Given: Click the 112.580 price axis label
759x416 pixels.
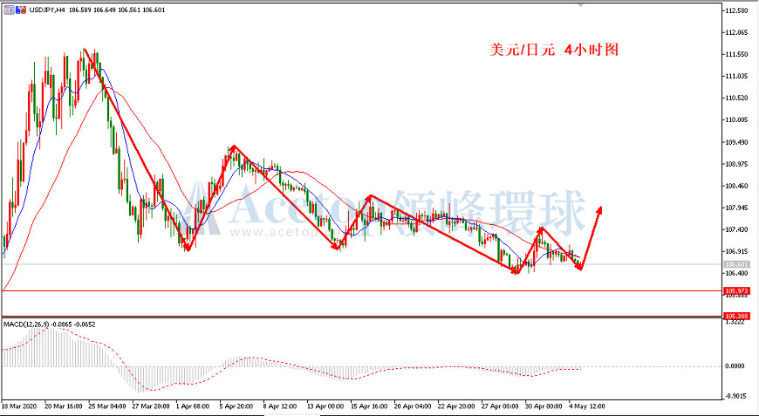Looking at the screenshot, I should click(738, 10).
